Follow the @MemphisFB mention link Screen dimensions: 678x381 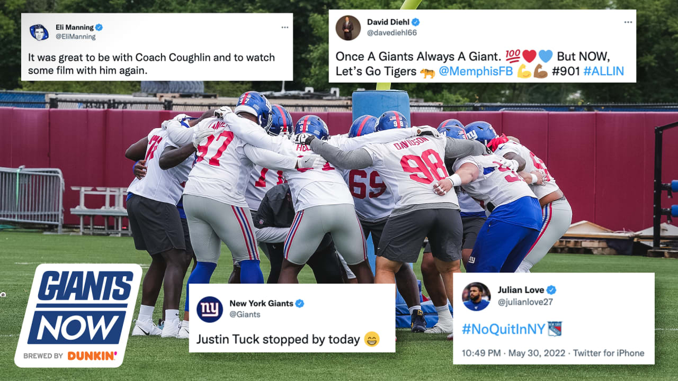(475, 71)
